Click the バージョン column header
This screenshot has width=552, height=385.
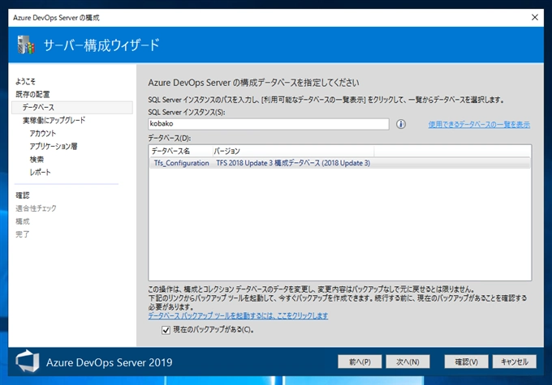[x=293, y=152]
